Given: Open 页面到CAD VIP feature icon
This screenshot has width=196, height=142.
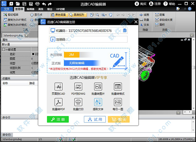Looking at the screenshot, I should (58, 87).
